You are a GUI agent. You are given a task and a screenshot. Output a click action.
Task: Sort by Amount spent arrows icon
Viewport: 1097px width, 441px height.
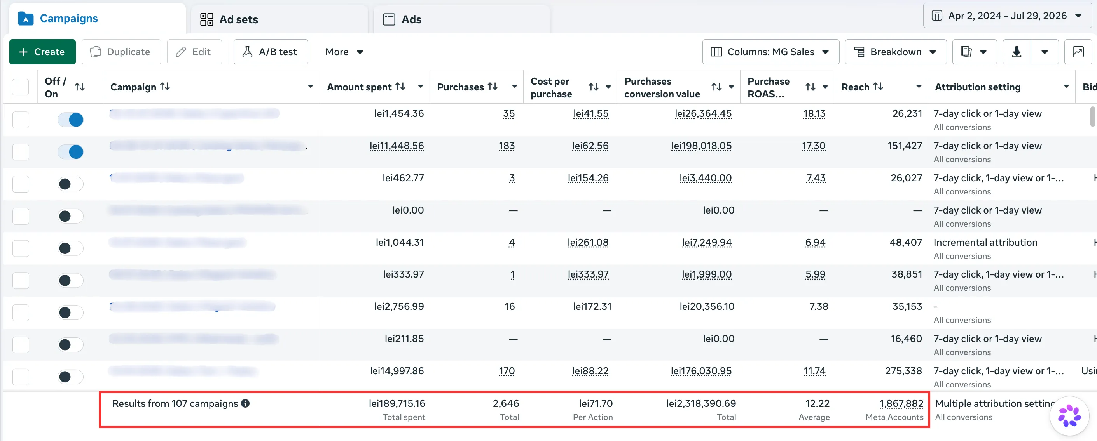(400, 87)
